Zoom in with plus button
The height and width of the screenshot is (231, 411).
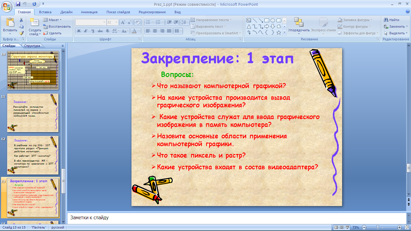400,227
